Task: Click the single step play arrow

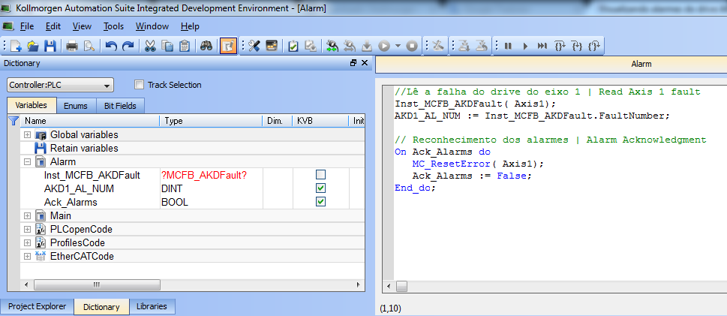Action: point(525,46)
